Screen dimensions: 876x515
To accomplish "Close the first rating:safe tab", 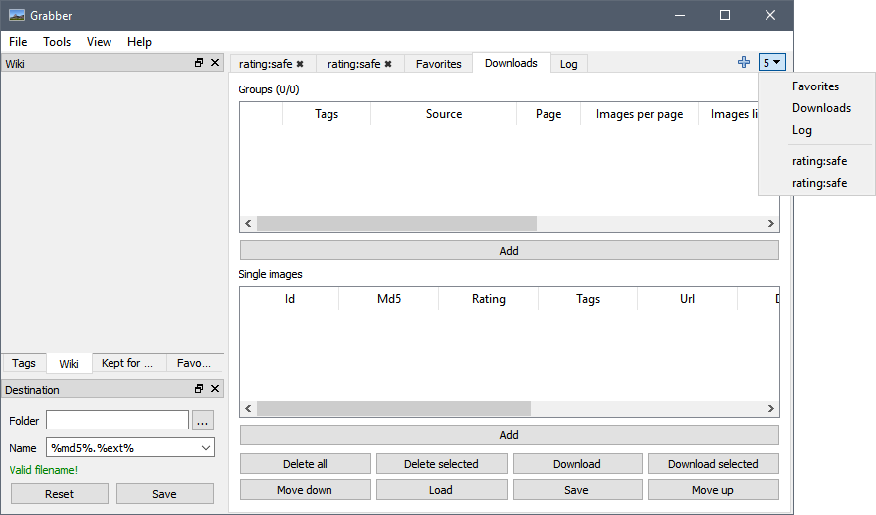I will point(300,64).
